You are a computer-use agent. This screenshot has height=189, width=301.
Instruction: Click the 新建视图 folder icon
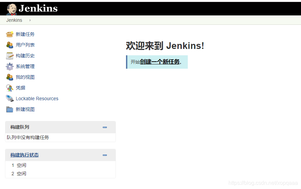click(x=9, y=109)
